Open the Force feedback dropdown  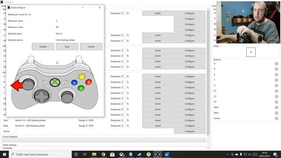104,140
